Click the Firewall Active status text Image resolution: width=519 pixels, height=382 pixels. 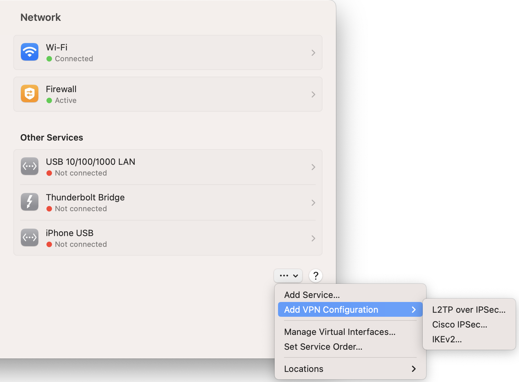point(66,101)
